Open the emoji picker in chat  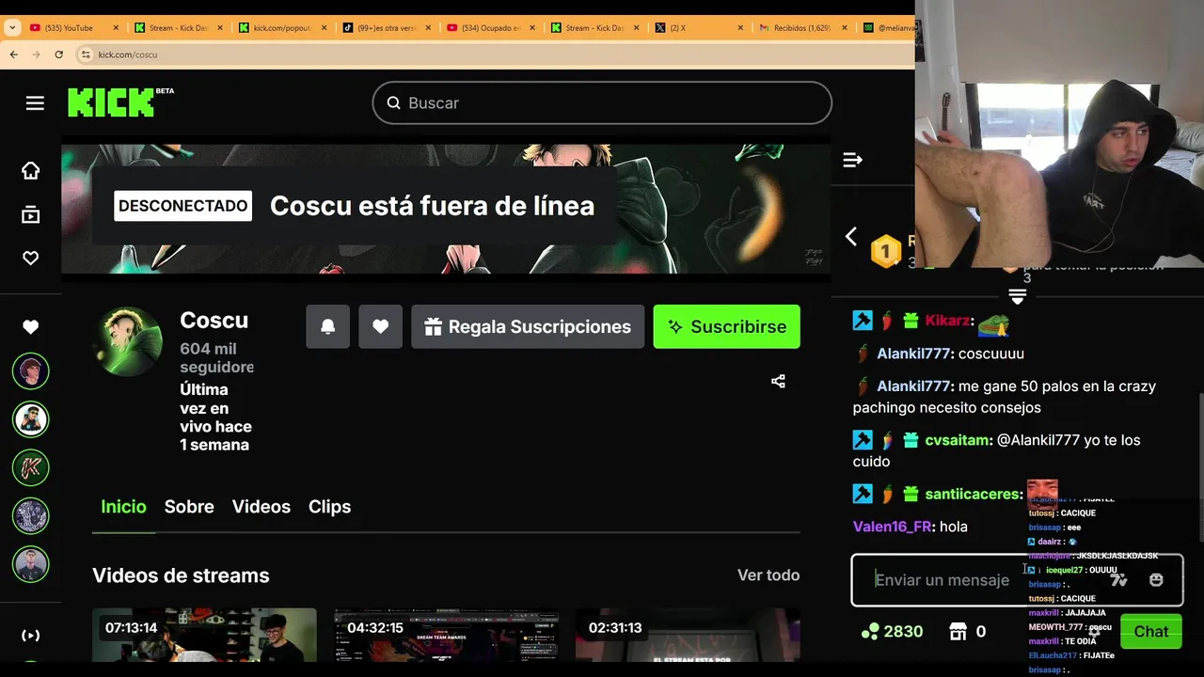[x=1156, y=580]
